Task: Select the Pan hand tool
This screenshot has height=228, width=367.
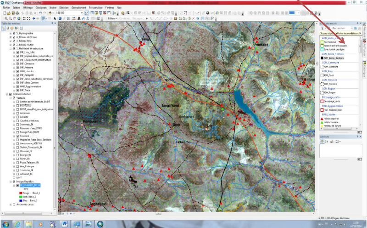Action: (x=13, y=19)
